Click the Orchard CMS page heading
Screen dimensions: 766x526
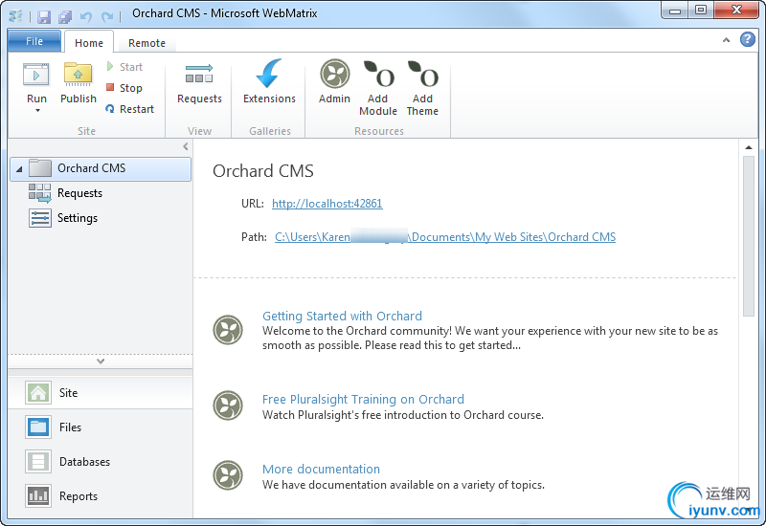pyautogui.click(x=262, y=171)
